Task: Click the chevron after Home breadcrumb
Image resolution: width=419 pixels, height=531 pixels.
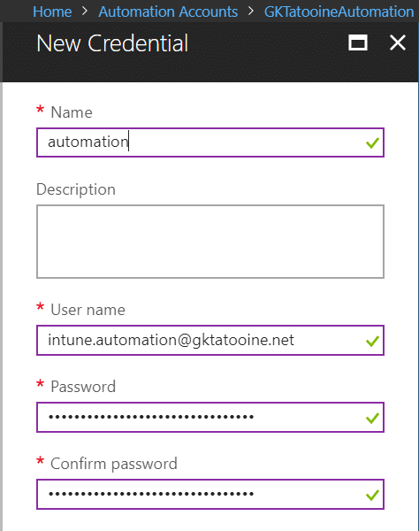Action: 85,12
